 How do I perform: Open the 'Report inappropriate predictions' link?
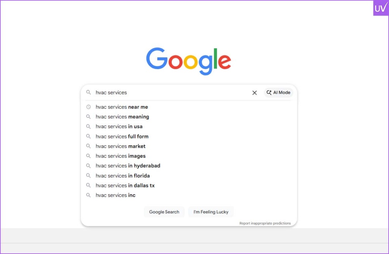(265, 223)
